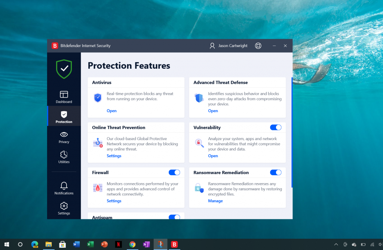Click the green shield status logo
This screenshot has width=383, height=250.
(x=64, y=69)
